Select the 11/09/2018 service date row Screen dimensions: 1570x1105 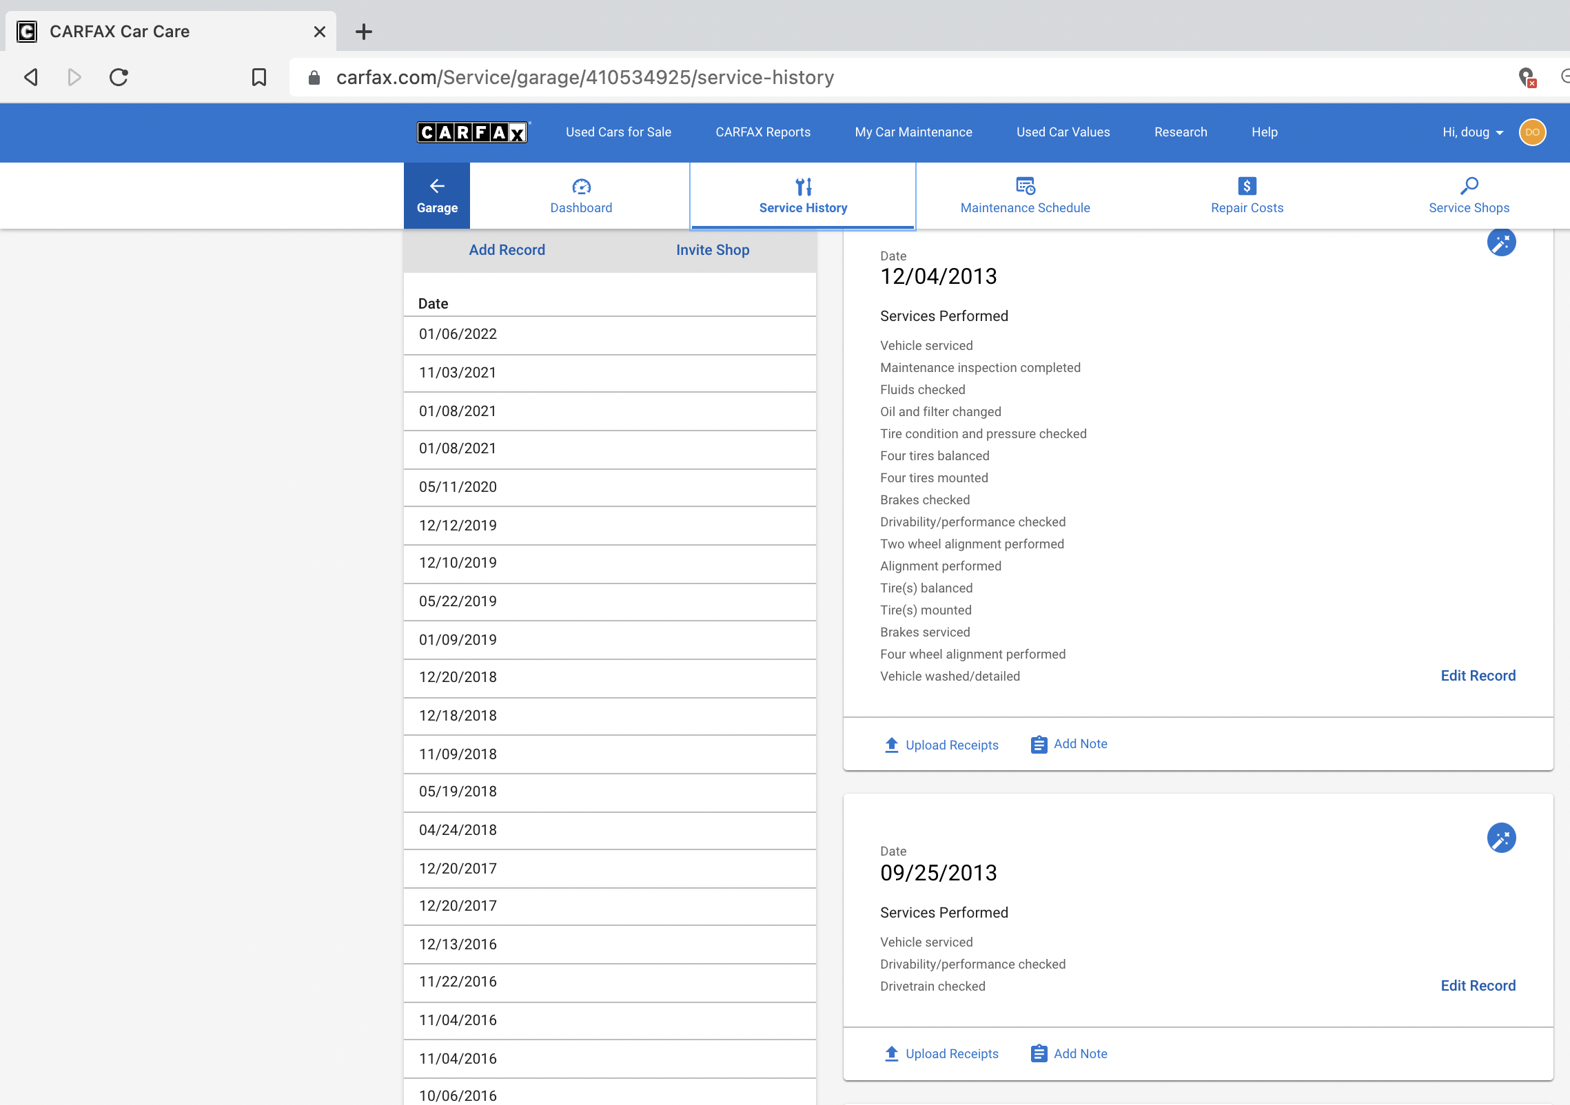[x=610, y=754]
